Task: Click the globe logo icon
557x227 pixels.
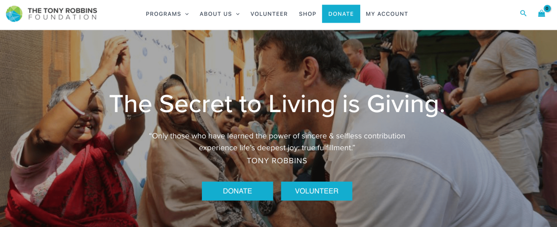Action: click(14, 14)
